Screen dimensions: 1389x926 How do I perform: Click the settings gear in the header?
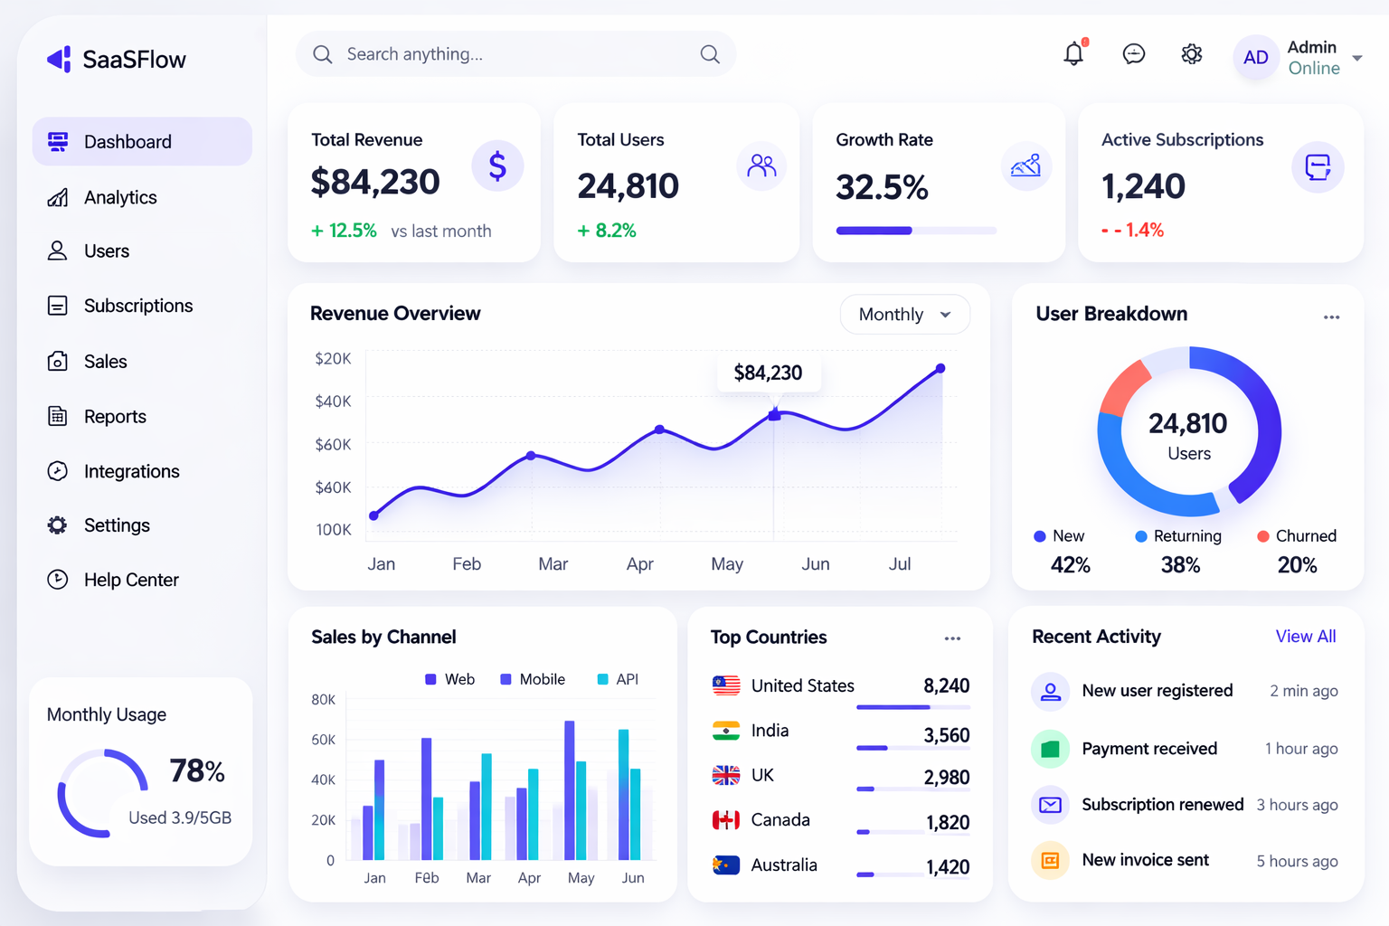tap(1192, 54)
